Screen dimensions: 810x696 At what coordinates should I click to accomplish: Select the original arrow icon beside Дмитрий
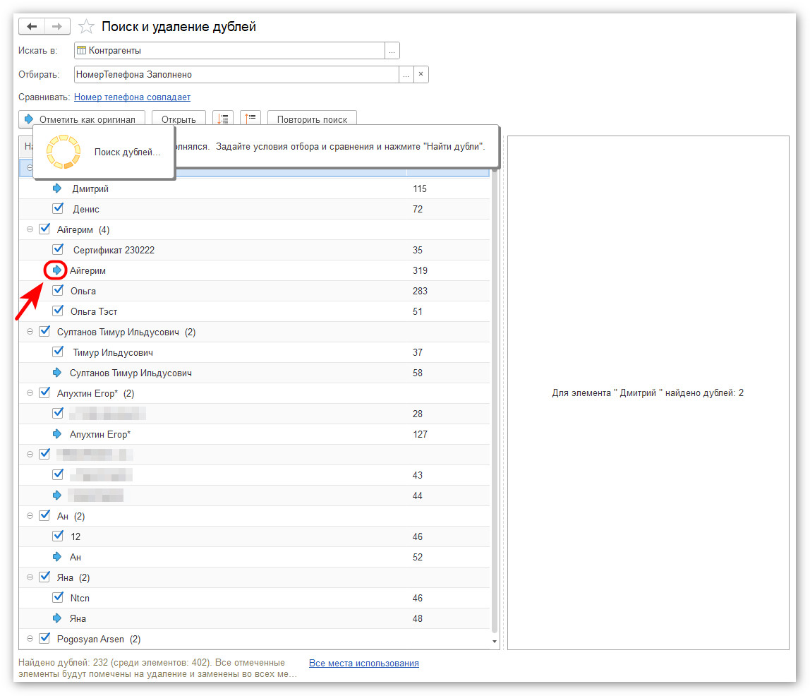[57, 188]
